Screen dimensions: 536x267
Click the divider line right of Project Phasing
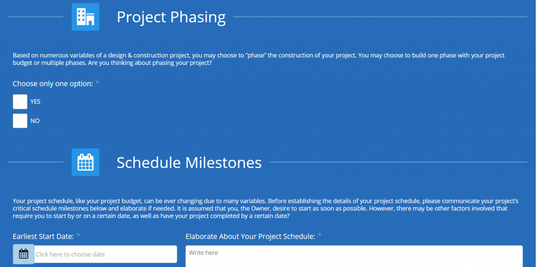tap(379, 17)
